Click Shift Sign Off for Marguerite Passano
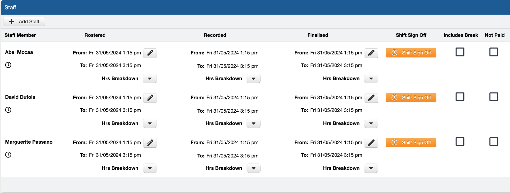 coord(411,142)
